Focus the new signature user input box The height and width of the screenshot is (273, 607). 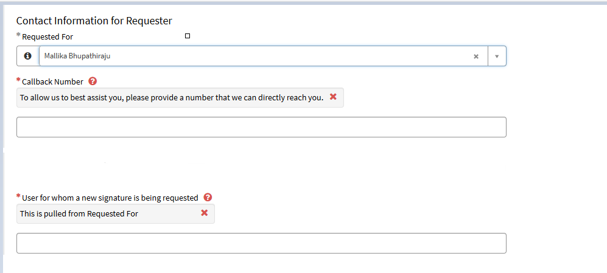tap(261, 243)
